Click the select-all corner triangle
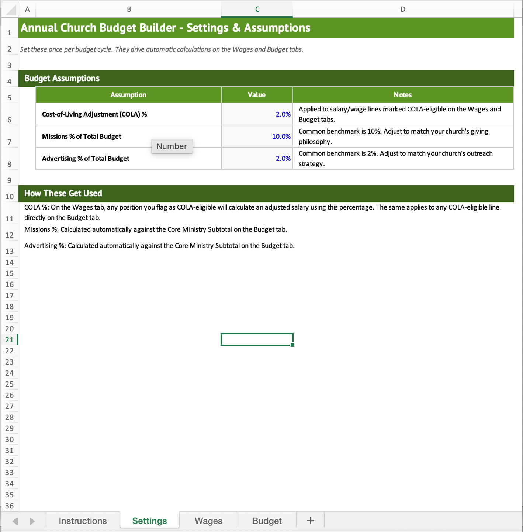Viewport: 523px width, 532px height. pyautogui.click(x=10, y=9)
